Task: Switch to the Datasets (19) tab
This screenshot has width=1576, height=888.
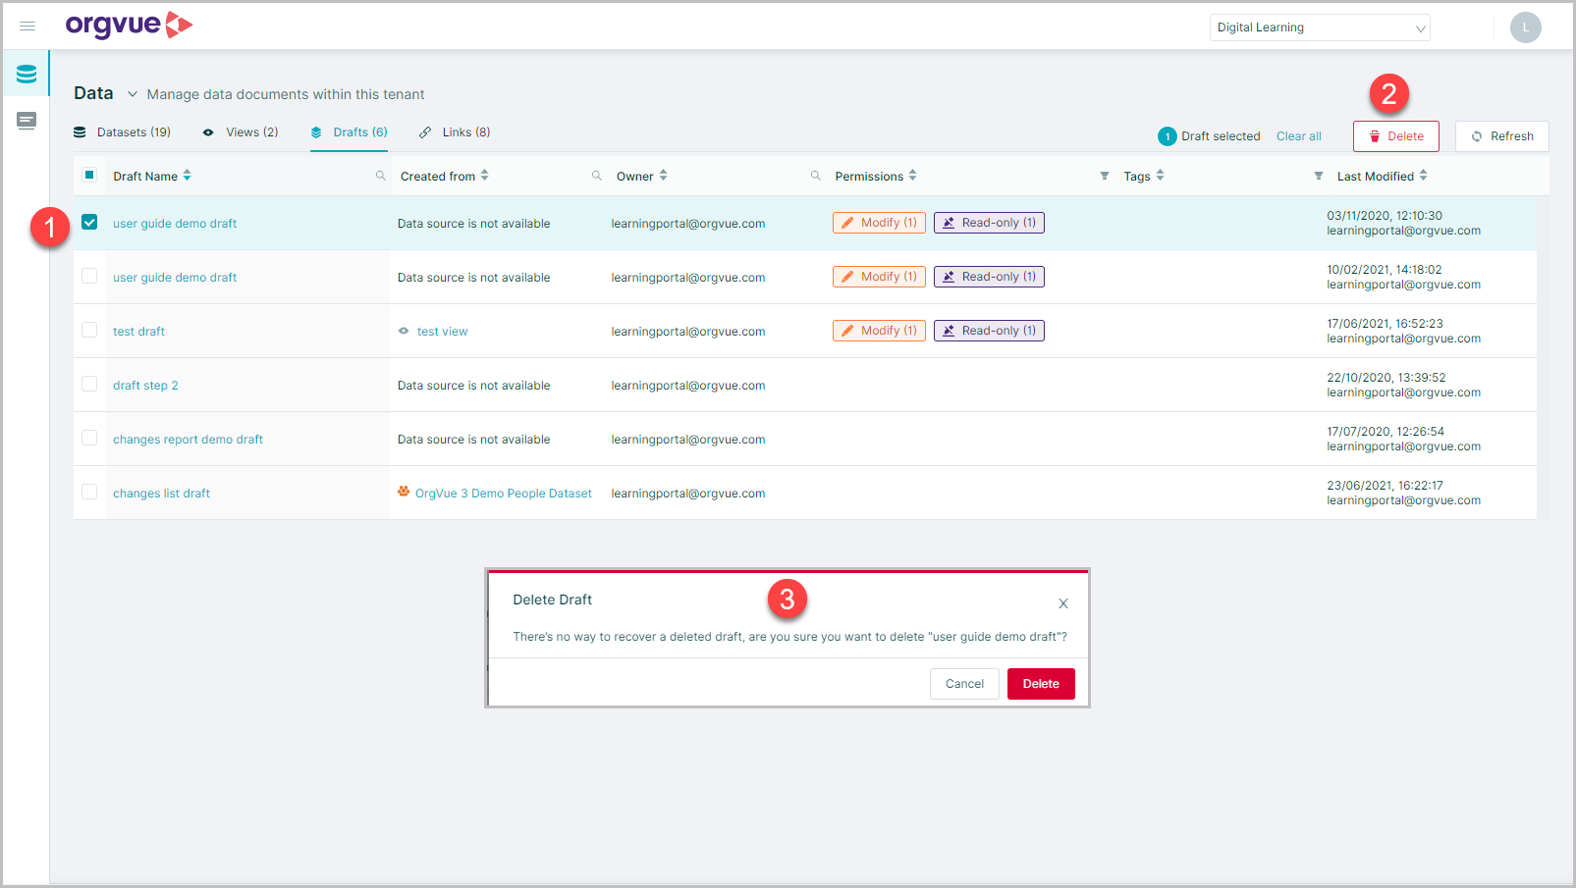Action: [x=123, y=132]
